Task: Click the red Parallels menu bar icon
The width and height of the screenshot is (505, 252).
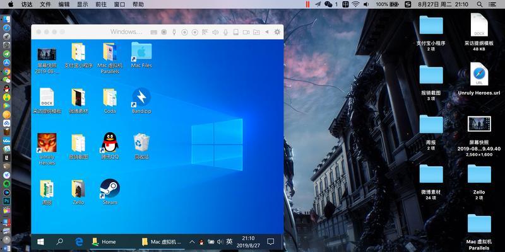Action: pyautogui.click(x=308, y=4)
